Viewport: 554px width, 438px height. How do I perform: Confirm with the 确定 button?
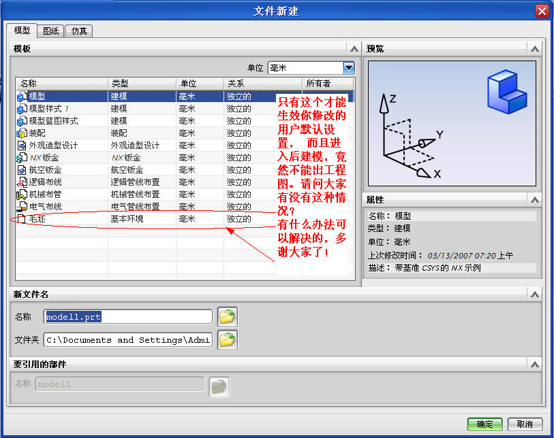484,424
